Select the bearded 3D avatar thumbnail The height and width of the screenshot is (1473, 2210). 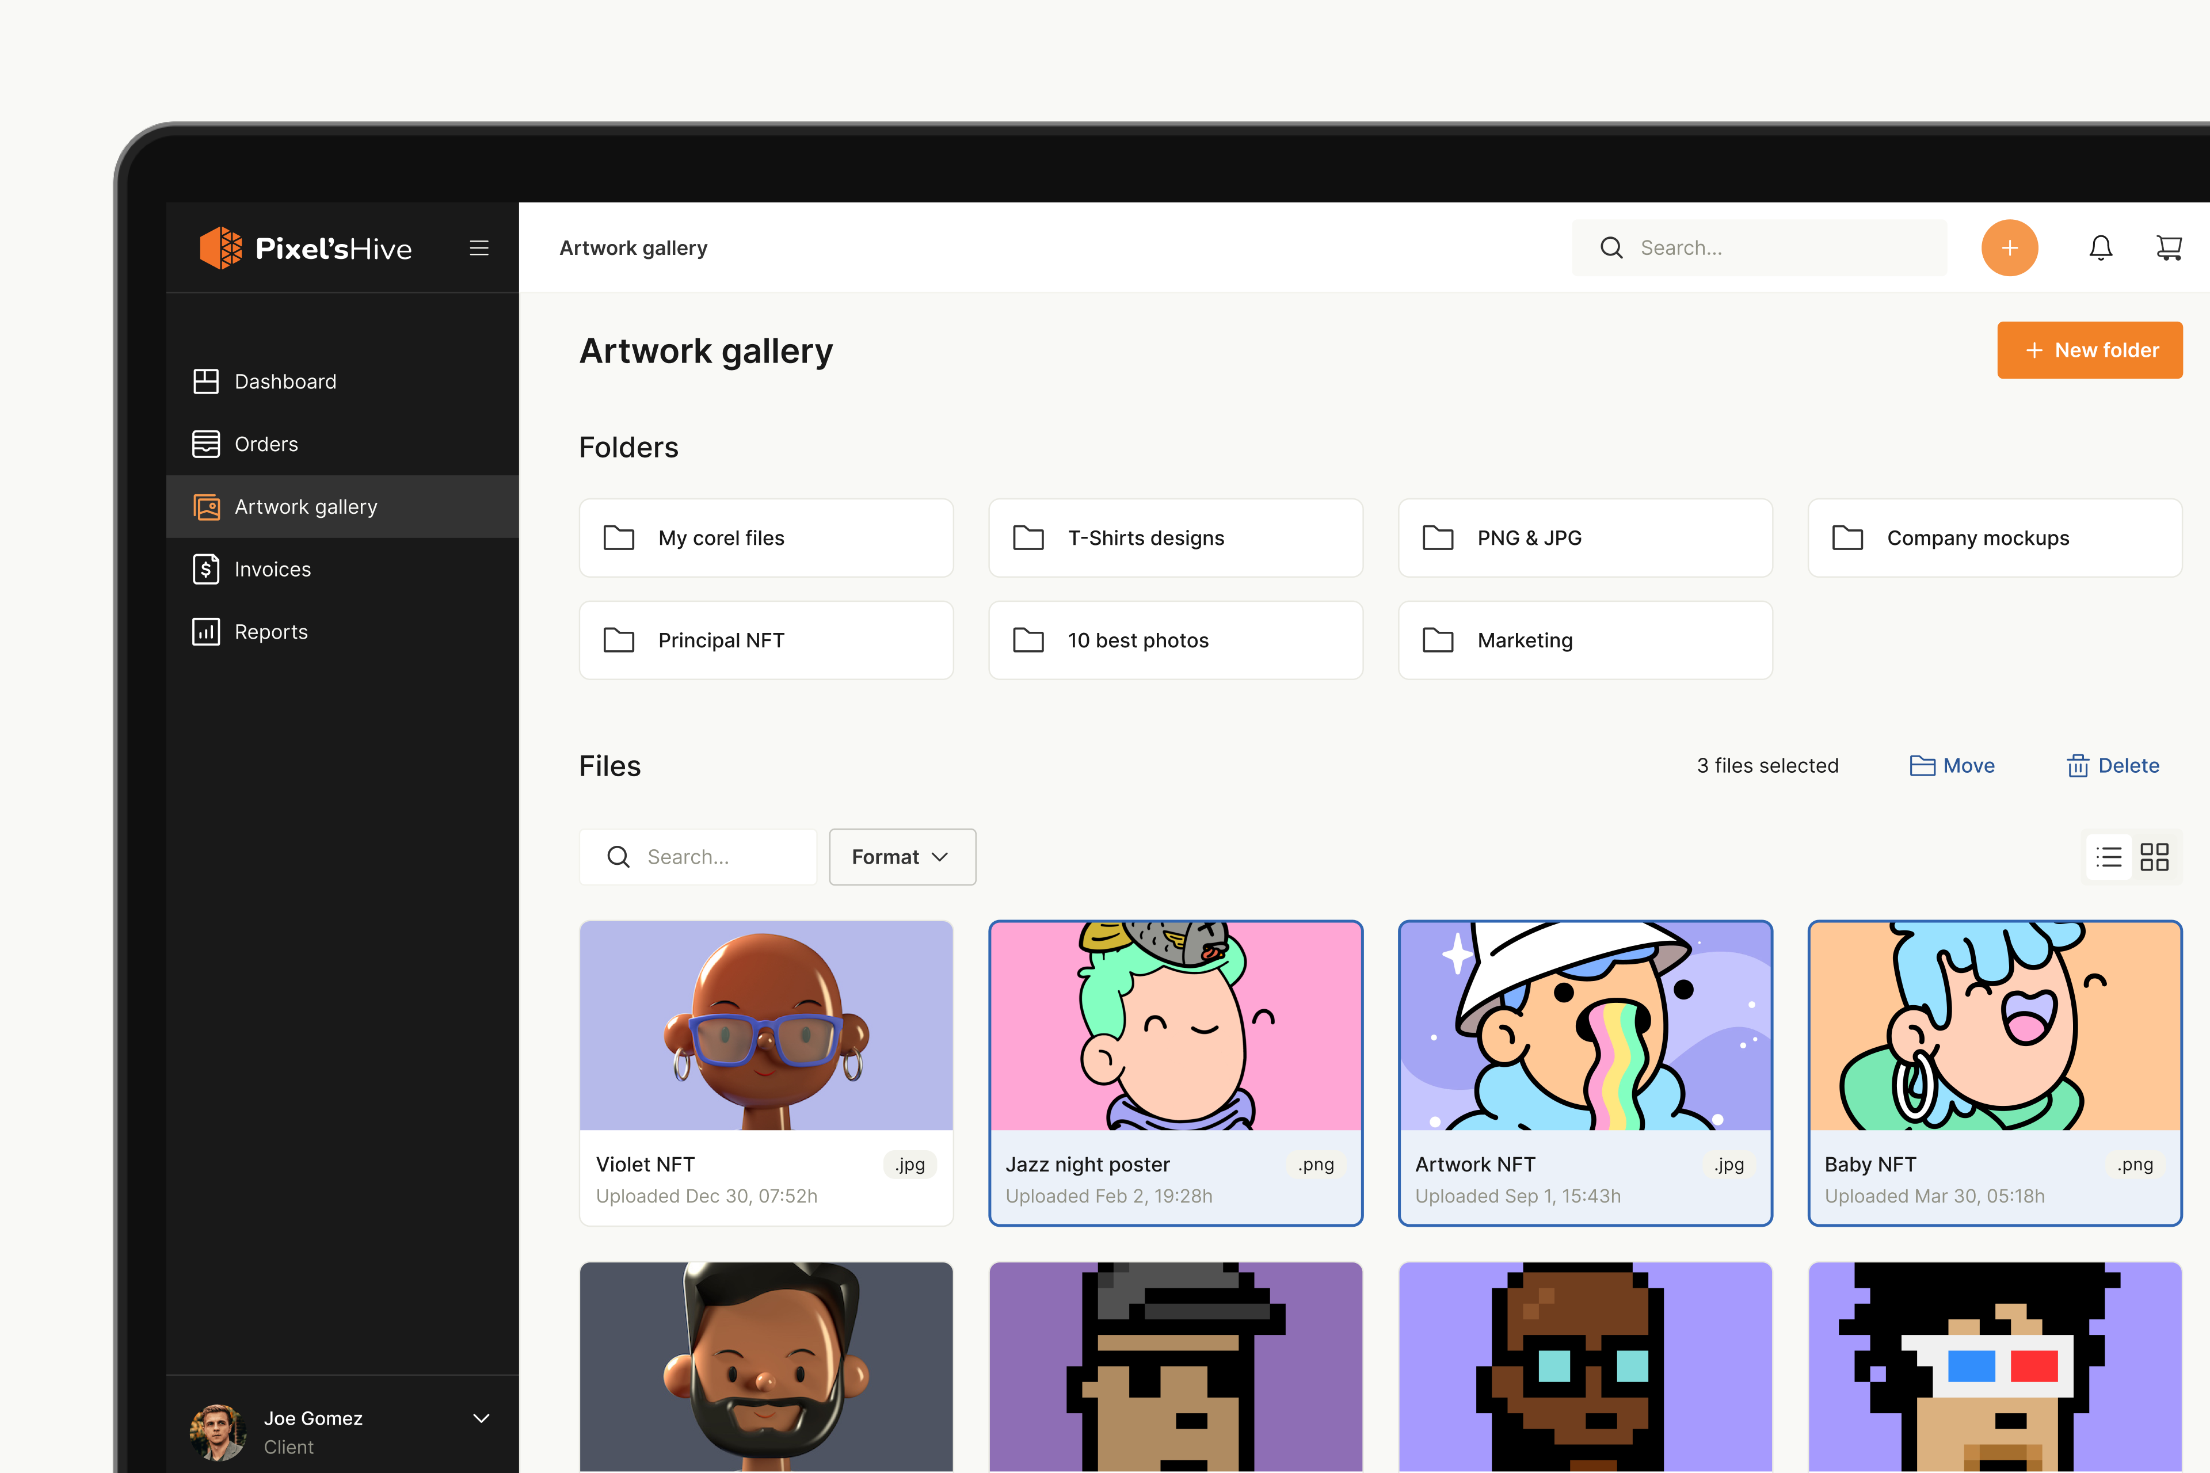(767, 1367)
